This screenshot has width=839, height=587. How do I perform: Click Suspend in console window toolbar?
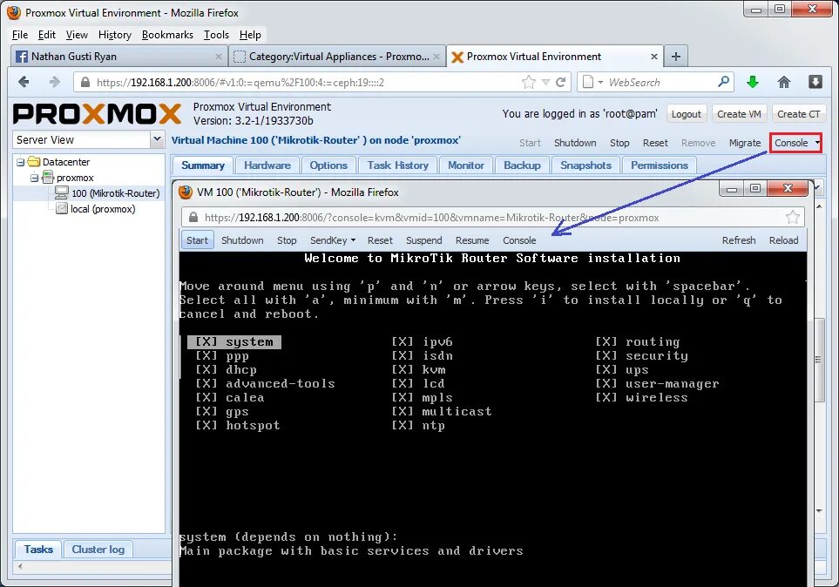[x=423, y=240]
